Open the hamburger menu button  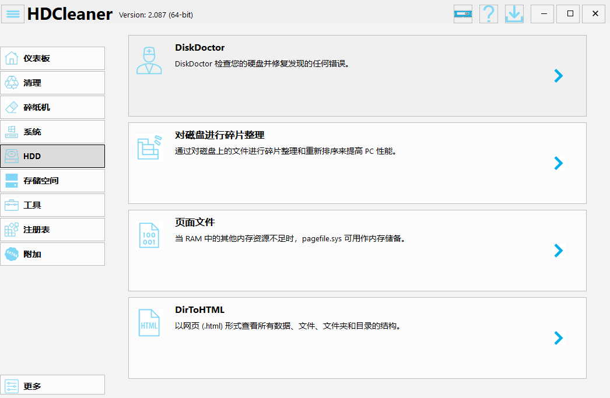tap(13, 14)
